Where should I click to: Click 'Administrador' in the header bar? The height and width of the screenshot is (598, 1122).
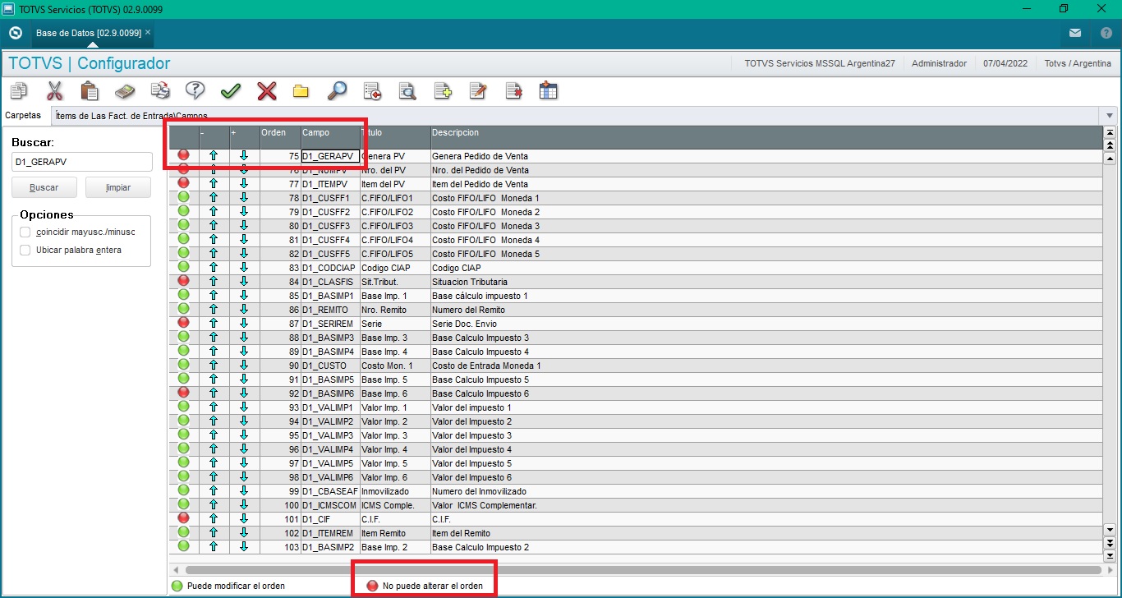coord(939,63)
